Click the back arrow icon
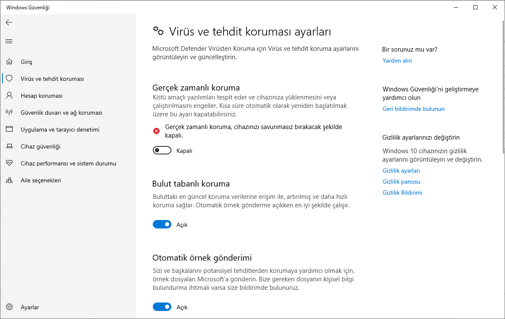The height and width of the screenshot is (319, 505). [x=9, y=22]
